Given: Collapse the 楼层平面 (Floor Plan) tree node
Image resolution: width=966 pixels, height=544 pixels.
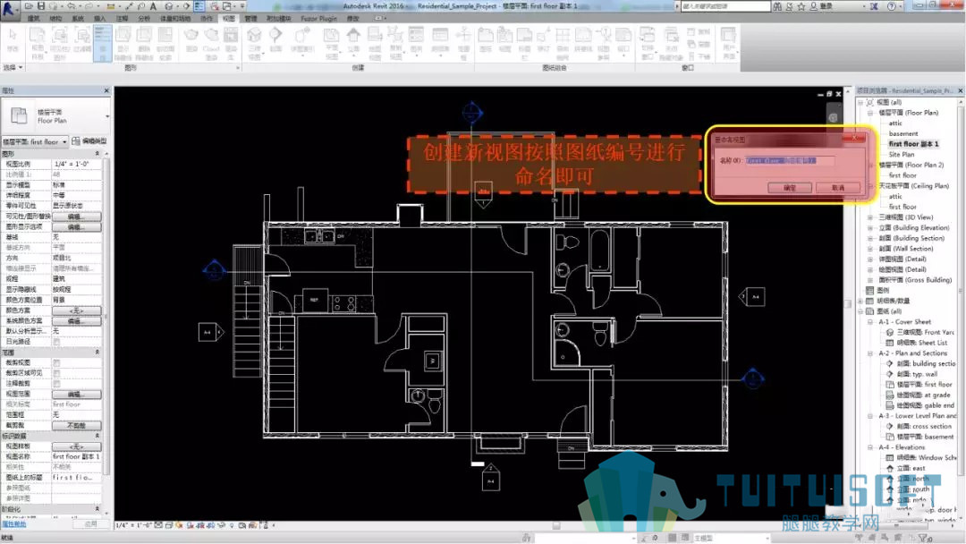Looking at the screenshot, I should pyautogui.click(x=870, y=113).
